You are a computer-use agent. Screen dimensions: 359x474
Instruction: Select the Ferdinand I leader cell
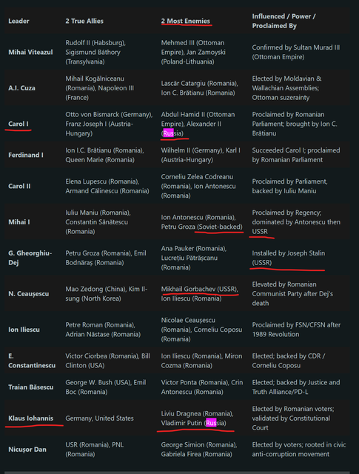tap(26, 155)
